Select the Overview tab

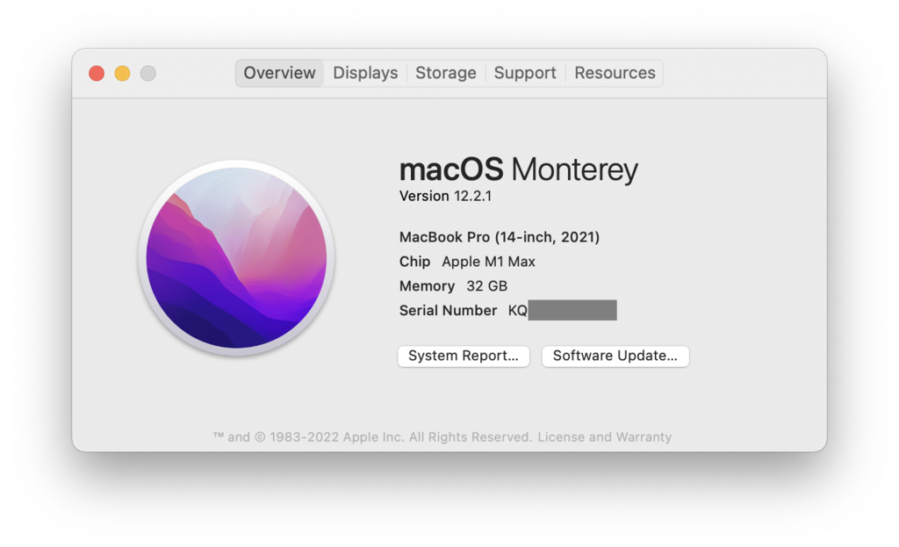click(279, 73)
